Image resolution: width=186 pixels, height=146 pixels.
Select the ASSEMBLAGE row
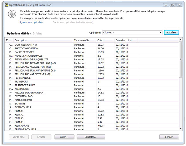tap(92, 89)
